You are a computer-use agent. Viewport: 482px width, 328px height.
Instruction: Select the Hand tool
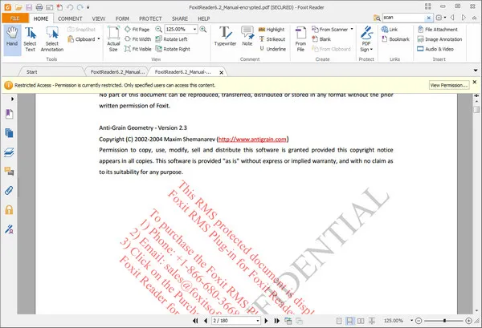[12, 40]
